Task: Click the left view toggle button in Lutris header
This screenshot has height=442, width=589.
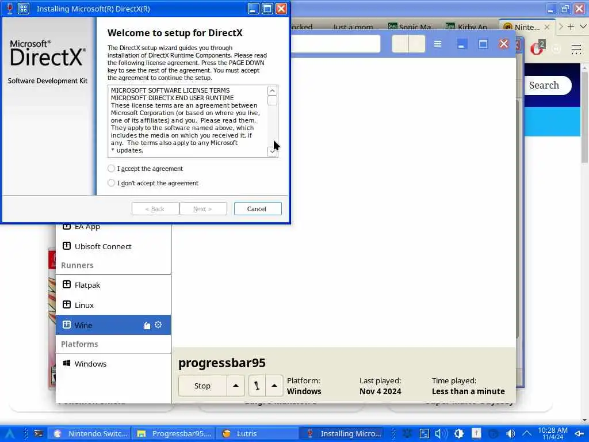Action: (x=400, y=44)
